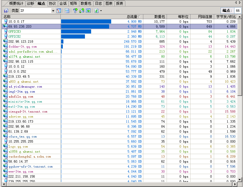243x187 pixels.
Task: Click the funnel make-filter icon
Action: 75,11
